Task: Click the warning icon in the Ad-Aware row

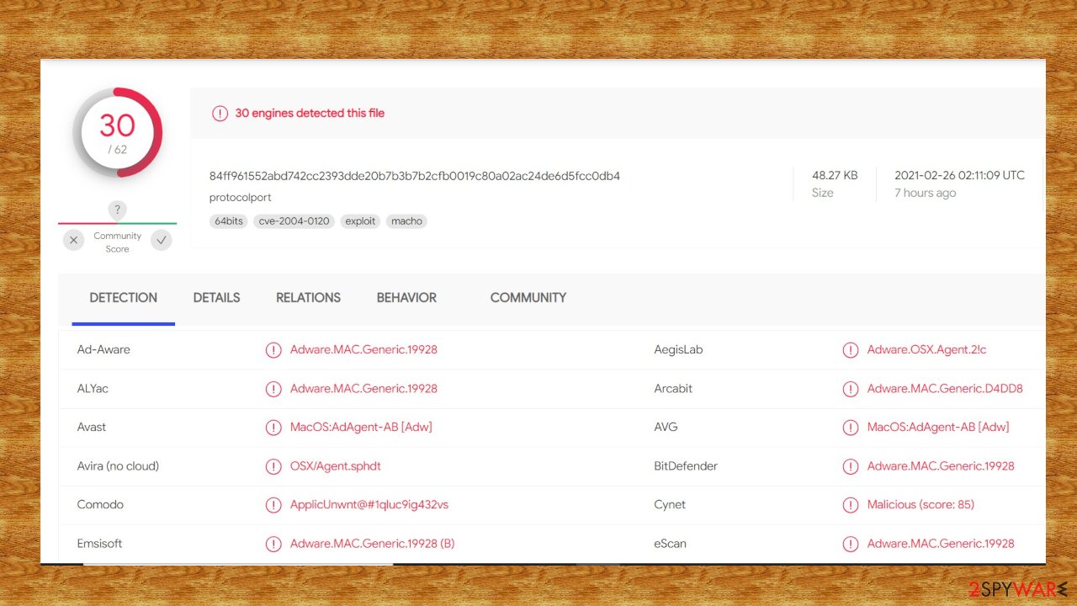Action: (x=273, y=350)
